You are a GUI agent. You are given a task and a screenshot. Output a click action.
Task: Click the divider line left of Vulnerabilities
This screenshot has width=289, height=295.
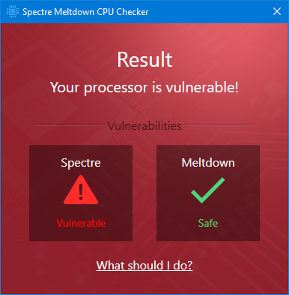pos(69,125)
